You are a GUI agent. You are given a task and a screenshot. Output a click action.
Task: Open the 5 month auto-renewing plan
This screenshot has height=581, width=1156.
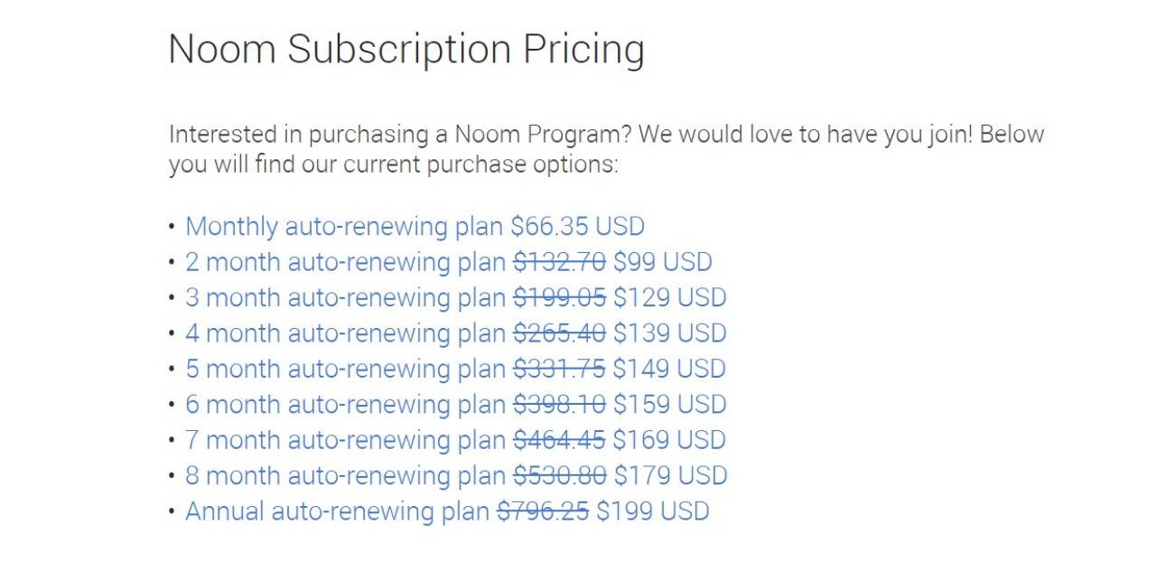click(x=345, y=369)
